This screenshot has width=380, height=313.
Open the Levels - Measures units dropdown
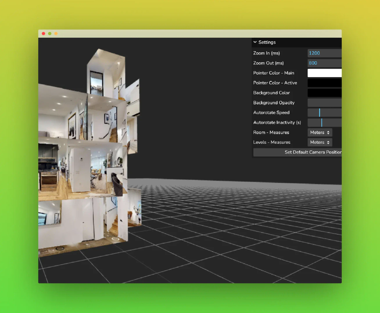click(320, 142)
